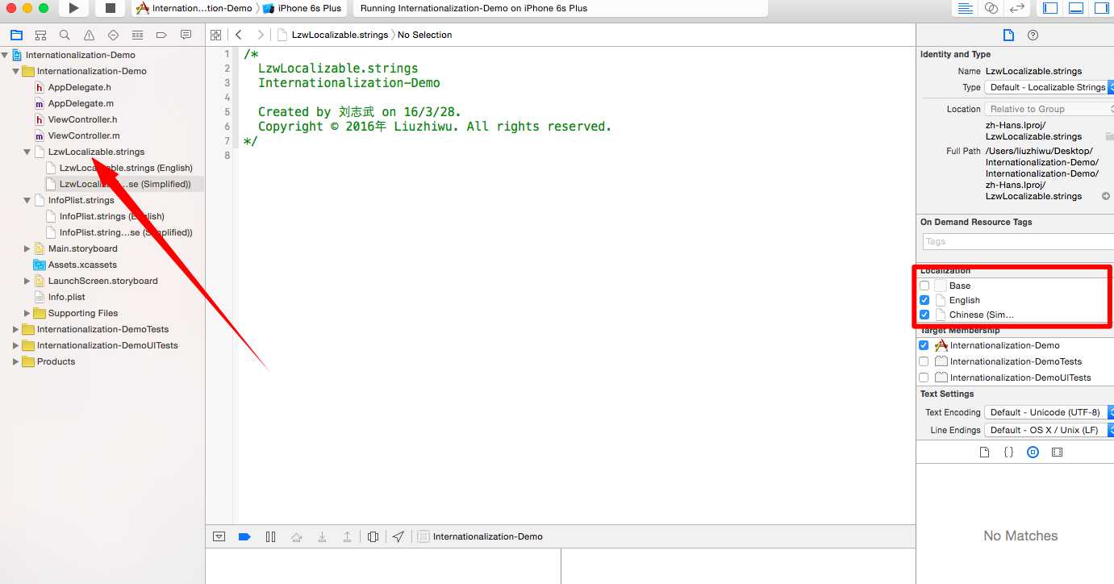Show the Code Snippet library
The height and width of the screenshot is (584, 1114).
click(x=1008, y=453)
